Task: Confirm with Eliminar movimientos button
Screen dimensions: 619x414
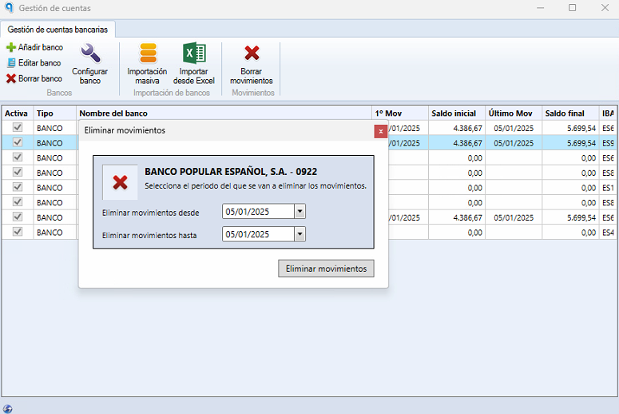Action: tap(326, 269)
